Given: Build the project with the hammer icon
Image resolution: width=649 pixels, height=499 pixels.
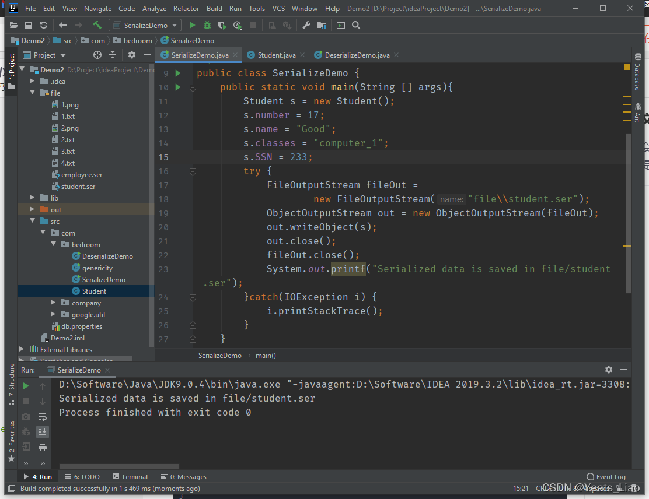Looking at the screenshot, I should tap(97, 25).
